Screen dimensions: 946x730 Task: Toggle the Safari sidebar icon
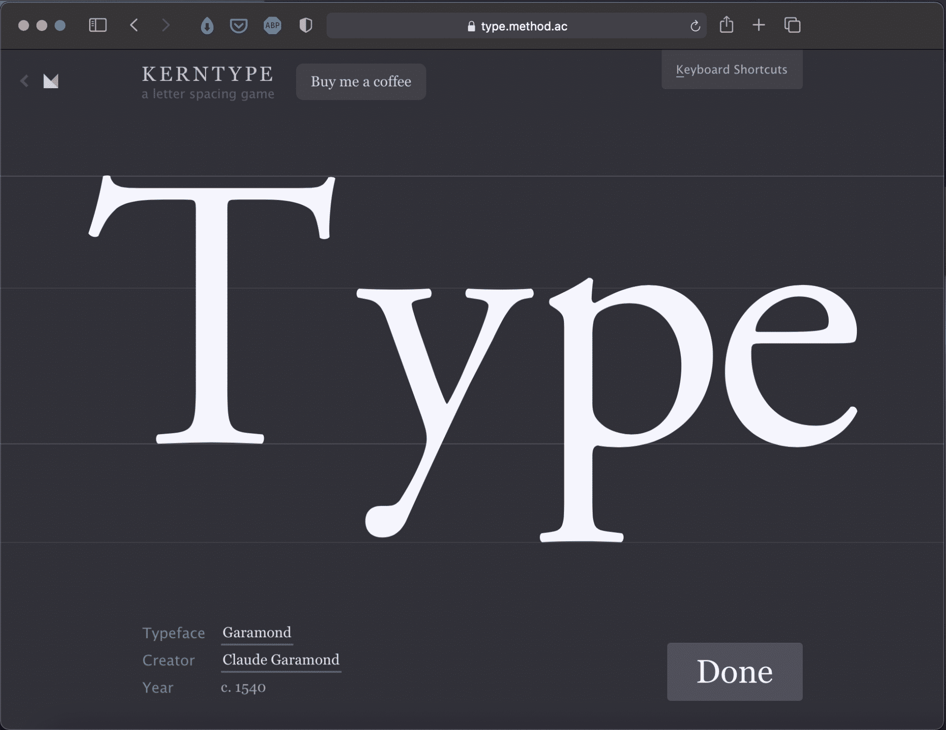pos(97,25)
